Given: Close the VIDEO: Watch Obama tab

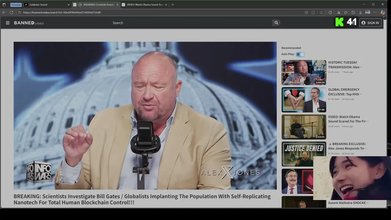Looking at the screenshot, I should pyautogui.click(x=166, y=5).
